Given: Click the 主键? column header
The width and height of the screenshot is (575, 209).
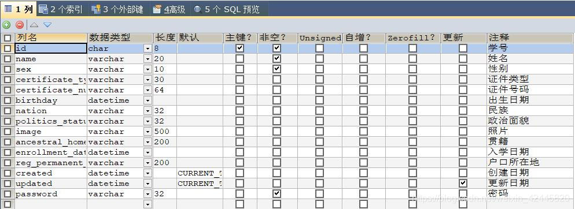Looking at the screenshot, I should pos(240,38).
